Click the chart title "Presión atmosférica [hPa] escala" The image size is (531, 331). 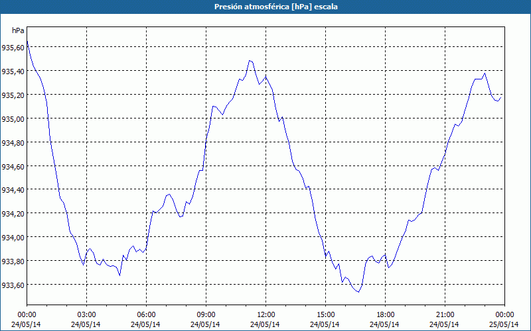276,7
